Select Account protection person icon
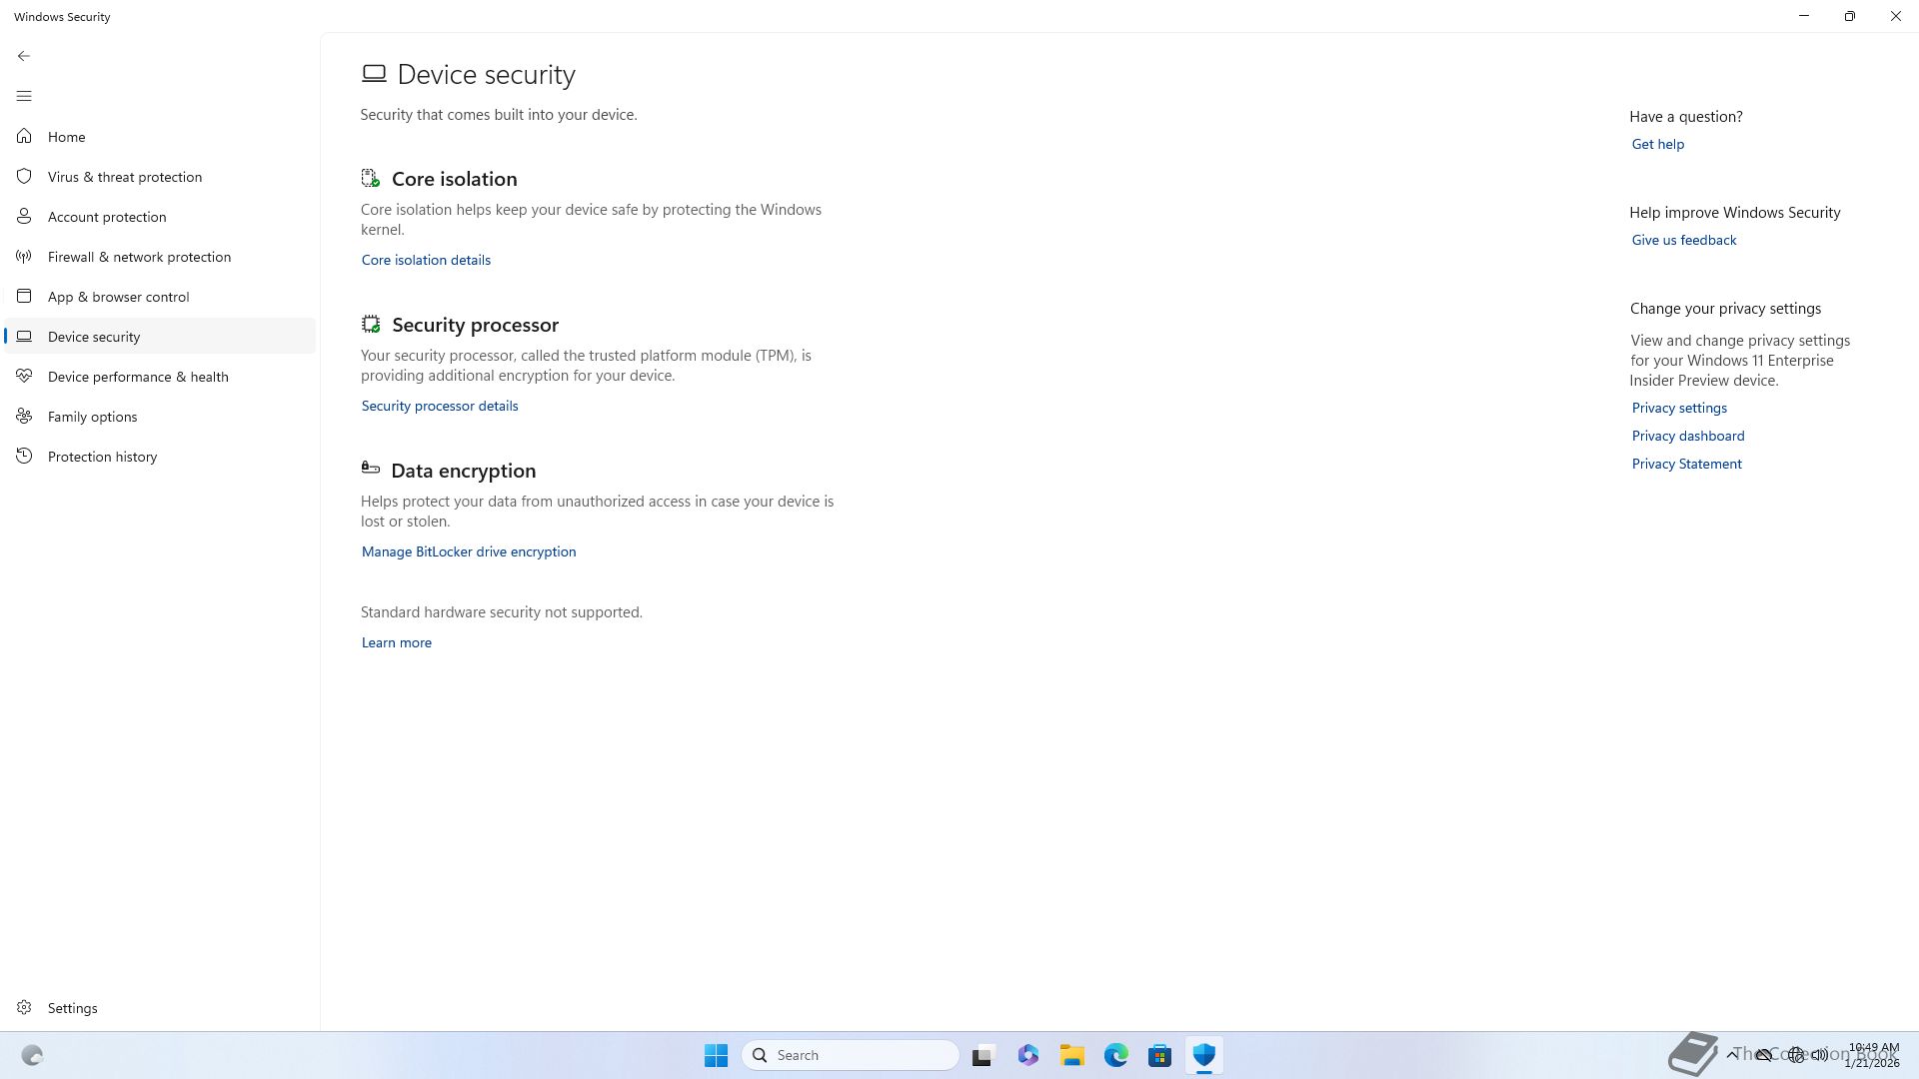This screenshot has height=1079, width=1919. 24,217
